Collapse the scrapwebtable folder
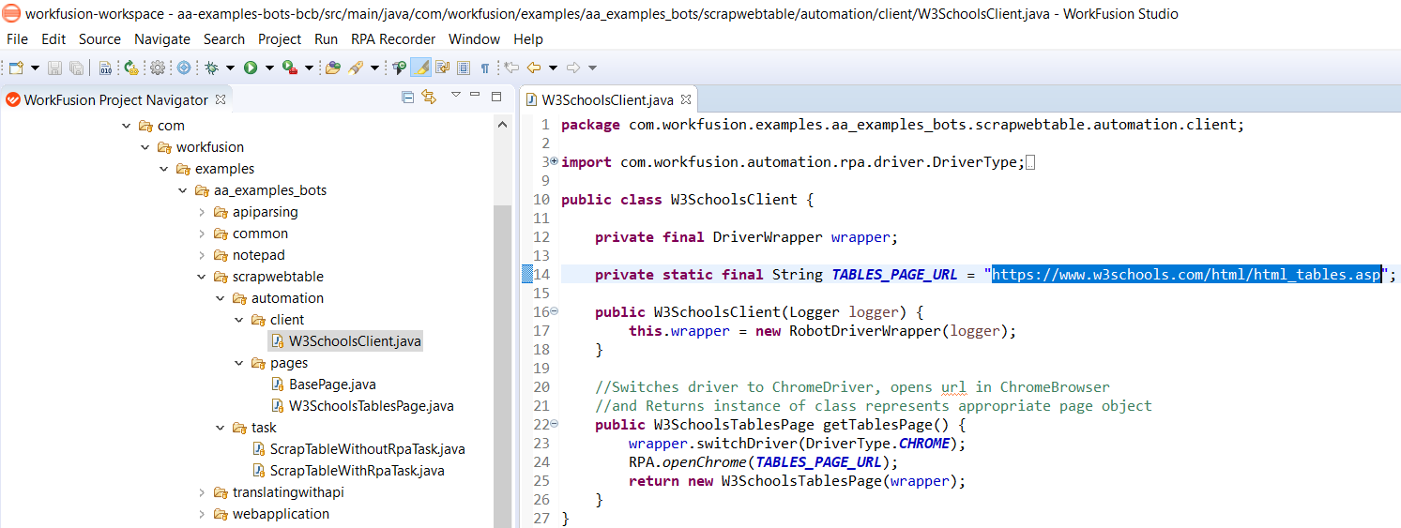Image resolution: width=1401 pixels, height=528 pixels. click(x=202, y=277)
